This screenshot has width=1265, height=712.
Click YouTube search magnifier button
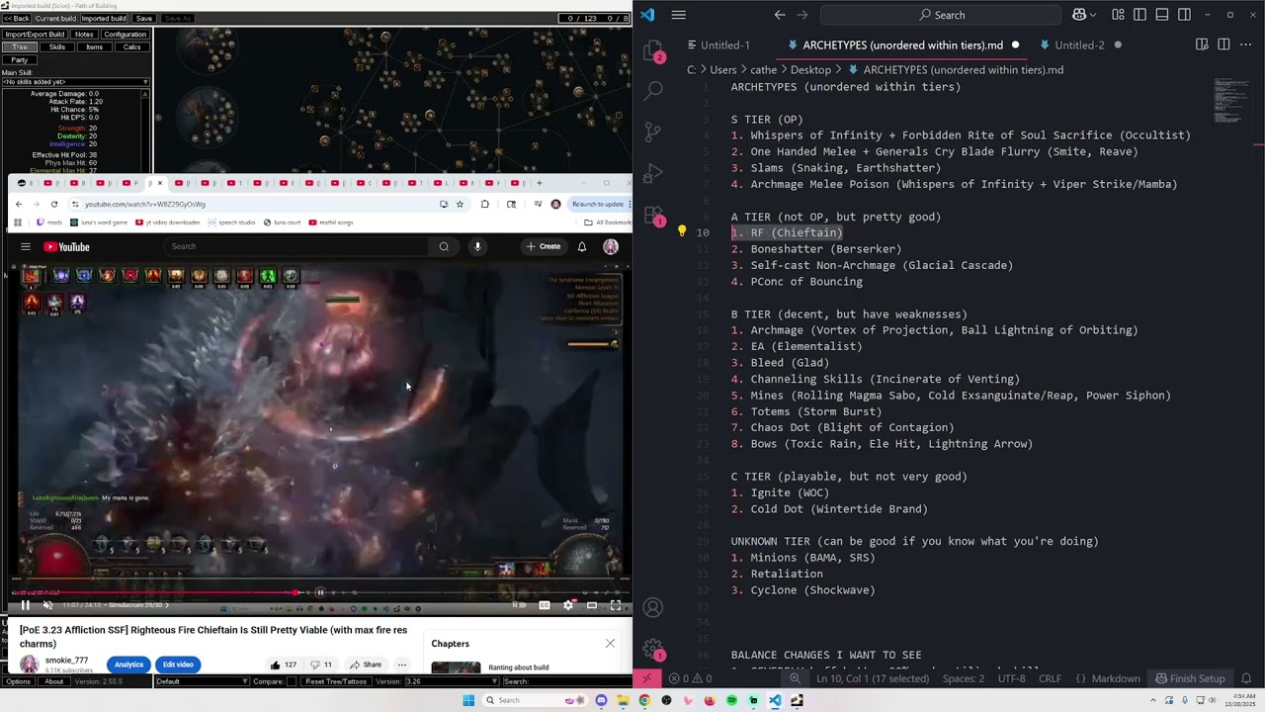(x=444, y=246)
